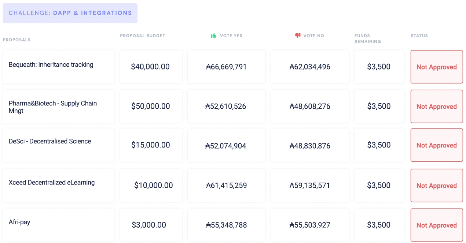
Task: Open the Xceed Decentralized eLearning proposal
Action: [x=52, y=183]
